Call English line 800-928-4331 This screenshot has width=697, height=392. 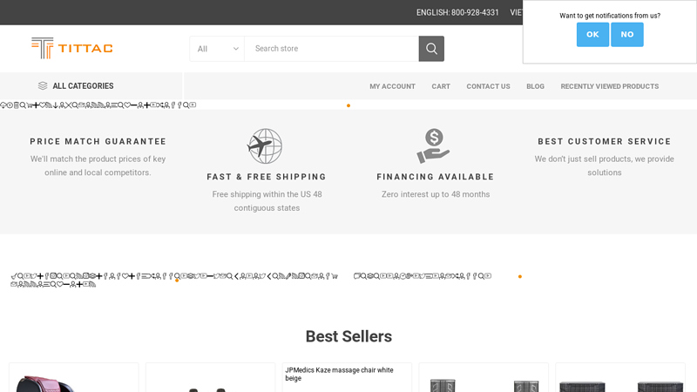tap(457, 12)
